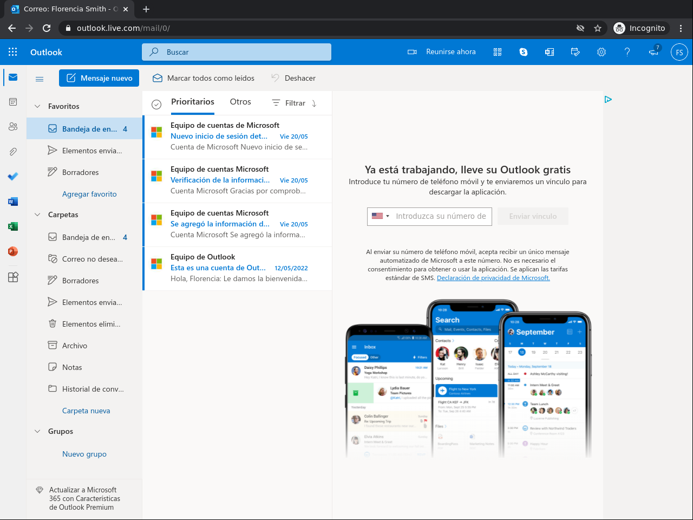Open the Filtrar dropdown
This screenshot has height=520, width=693.
tap(289, 103)
